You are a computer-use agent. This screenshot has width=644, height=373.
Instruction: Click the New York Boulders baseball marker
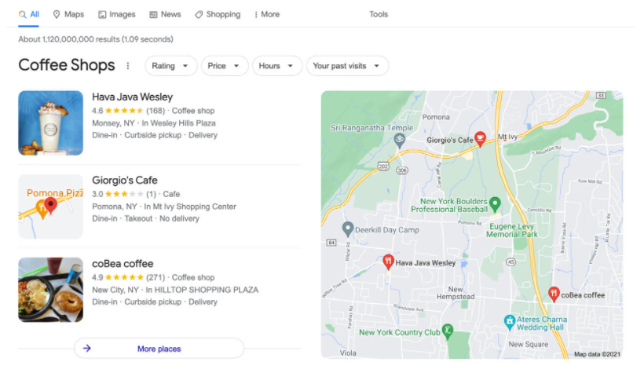[495, 204]
